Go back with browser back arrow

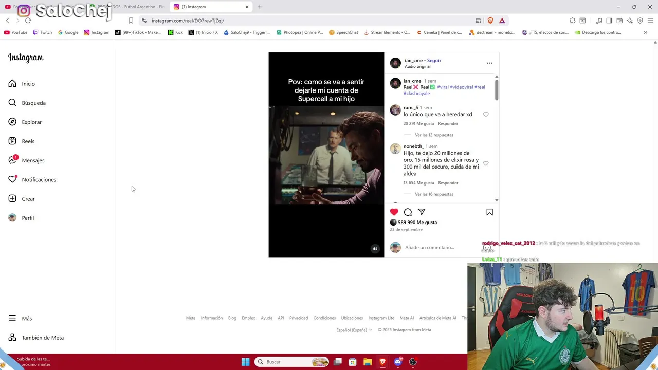coord(7,21)
